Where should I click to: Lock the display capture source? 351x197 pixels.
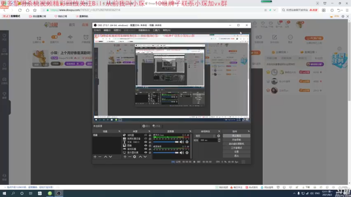coord(150,152)
